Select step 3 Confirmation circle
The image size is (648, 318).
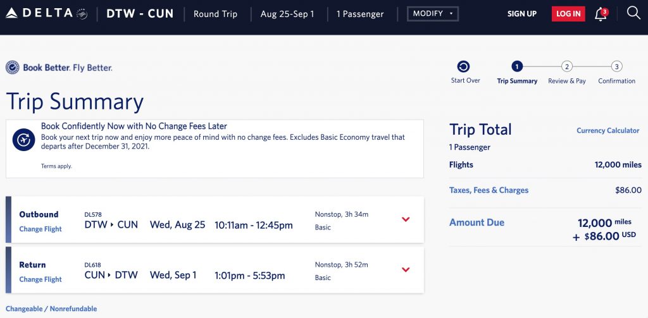tap(616, 66)
